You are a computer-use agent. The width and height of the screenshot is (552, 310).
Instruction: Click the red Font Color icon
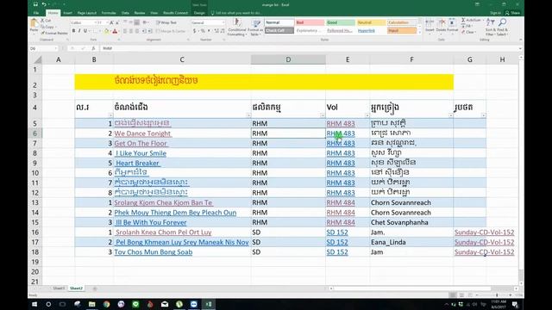[x=115, y=31]
